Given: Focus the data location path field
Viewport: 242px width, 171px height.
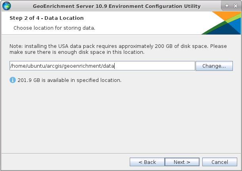Looking at the screenshot, I should (102, 66).
